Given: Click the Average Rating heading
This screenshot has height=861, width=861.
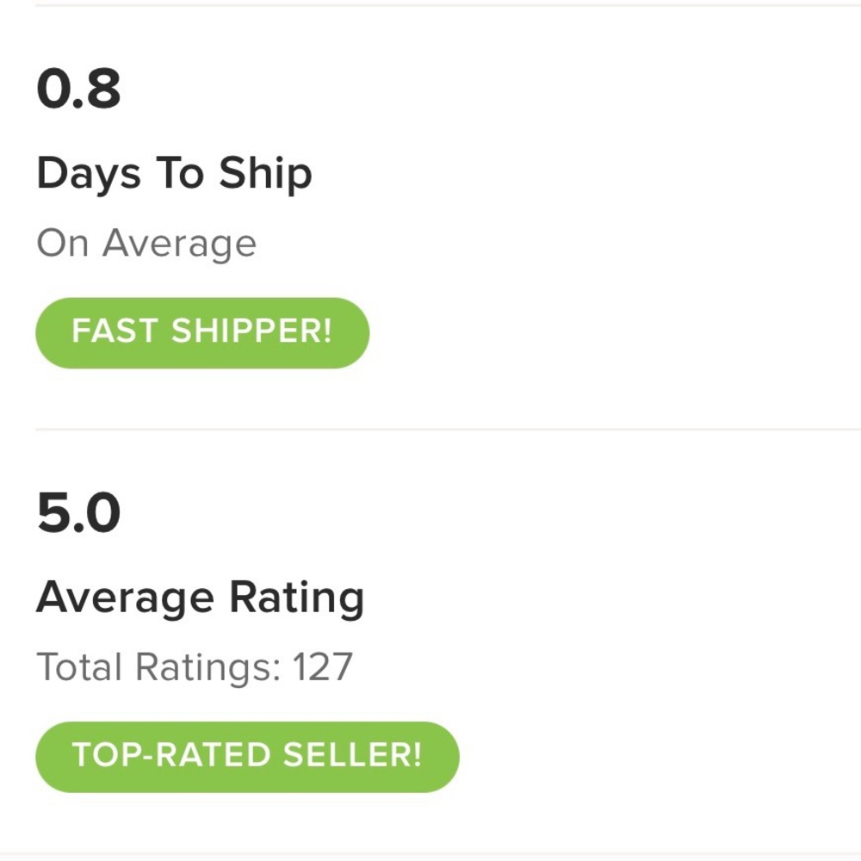Looking at the screenshot, I should coord(200,598).
